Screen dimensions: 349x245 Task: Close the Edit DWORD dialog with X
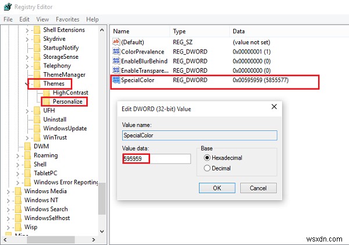(274, 106)
